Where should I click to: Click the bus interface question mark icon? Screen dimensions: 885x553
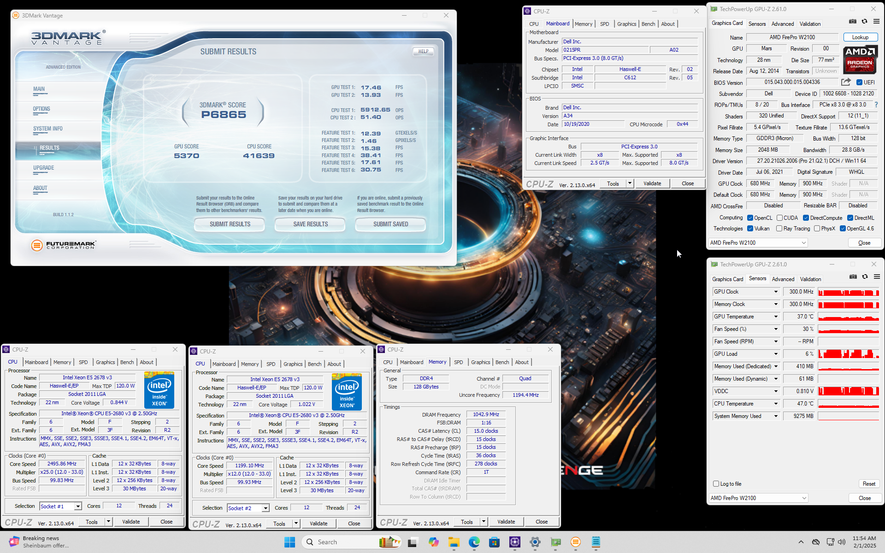(x=876, y=105)
